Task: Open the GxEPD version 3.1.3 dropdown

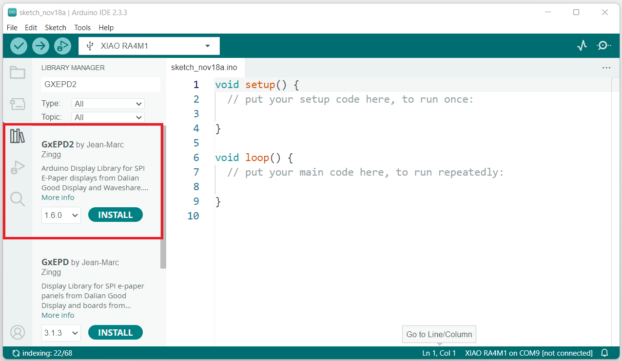Action: pos(61,333)
